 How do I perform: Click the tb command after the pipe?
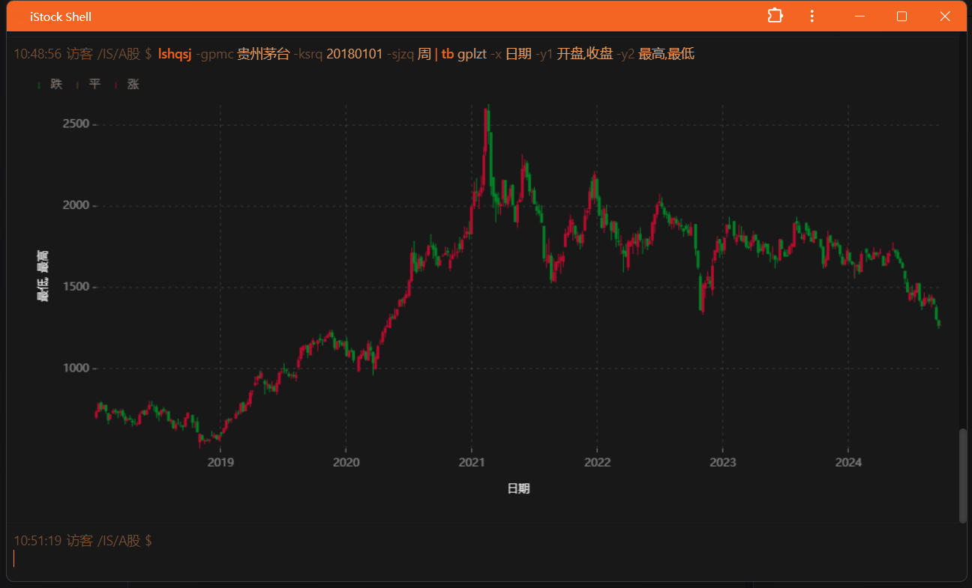[447, 54]
